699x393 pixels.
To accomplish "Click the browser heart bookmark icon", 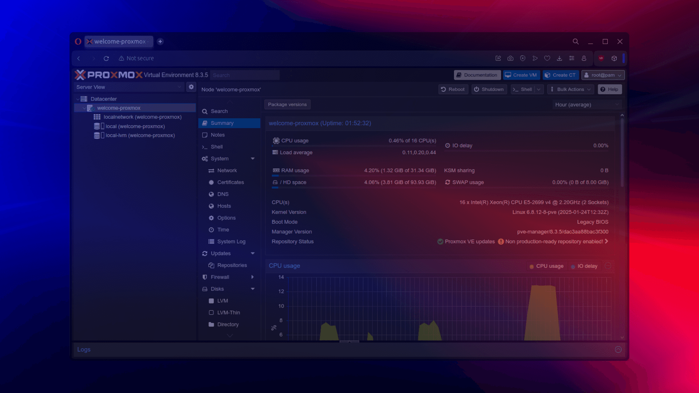I will tap(547, 58).
